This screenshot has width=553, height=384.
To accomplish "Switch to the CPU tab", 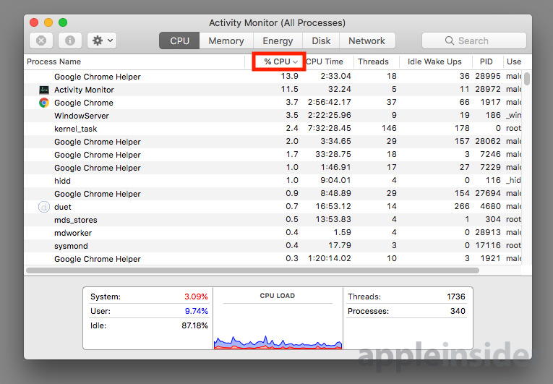I will [179, 40].
